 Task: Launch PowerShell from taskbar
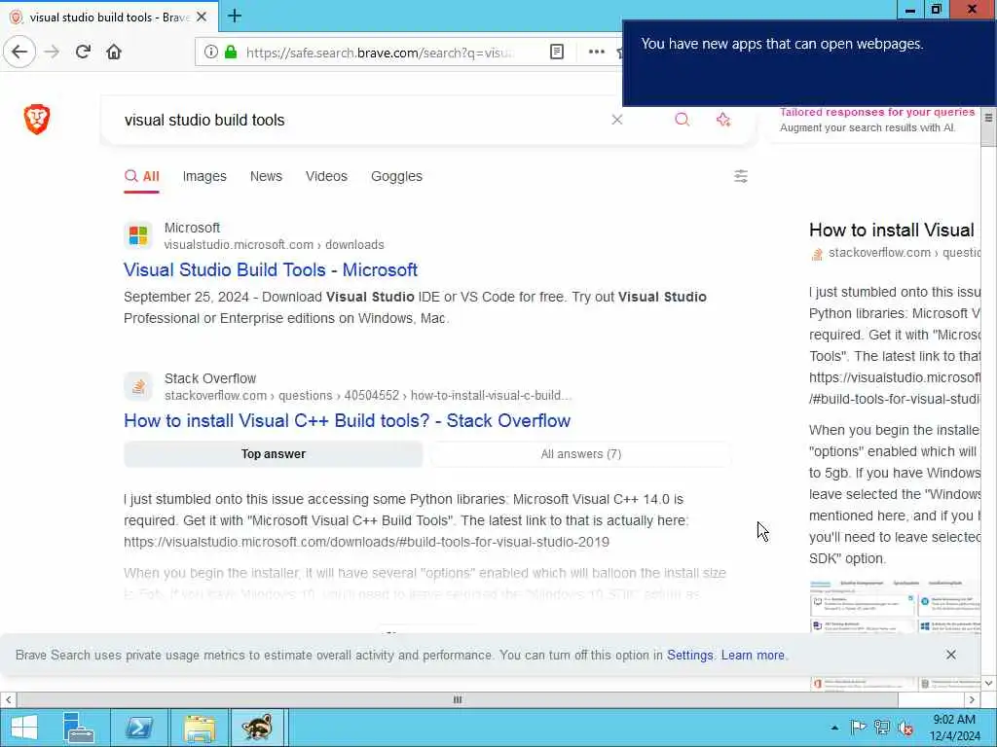pyautogui.click(x=139, y=728)
